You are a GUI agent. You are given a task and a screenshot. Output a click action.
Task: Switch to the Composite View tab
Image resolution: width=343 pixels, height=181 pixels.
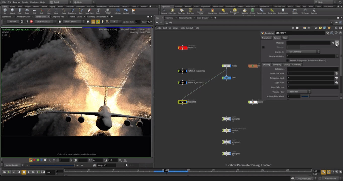coord(58,17)
